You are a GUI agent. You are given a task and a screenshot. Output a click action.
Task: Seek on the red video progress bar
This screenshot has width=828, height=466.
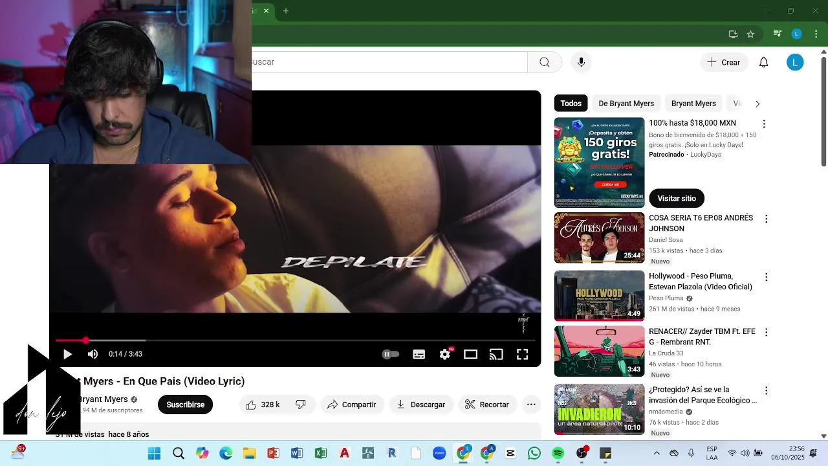coord(295,340)
